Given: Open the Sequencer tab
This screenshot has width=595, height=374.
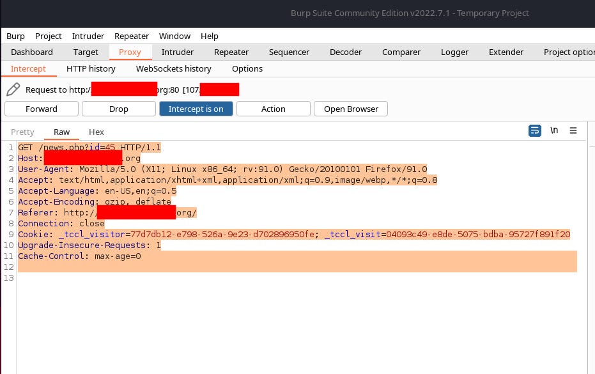Looking at the screenshot, I should 289,52.
